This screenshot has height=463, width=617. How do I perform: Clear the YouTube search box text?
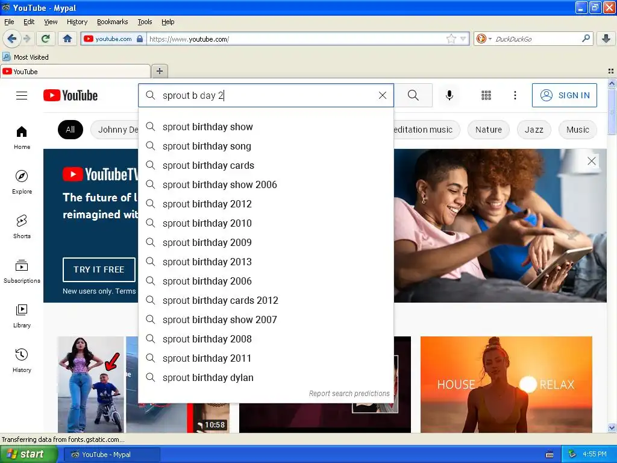382,95
